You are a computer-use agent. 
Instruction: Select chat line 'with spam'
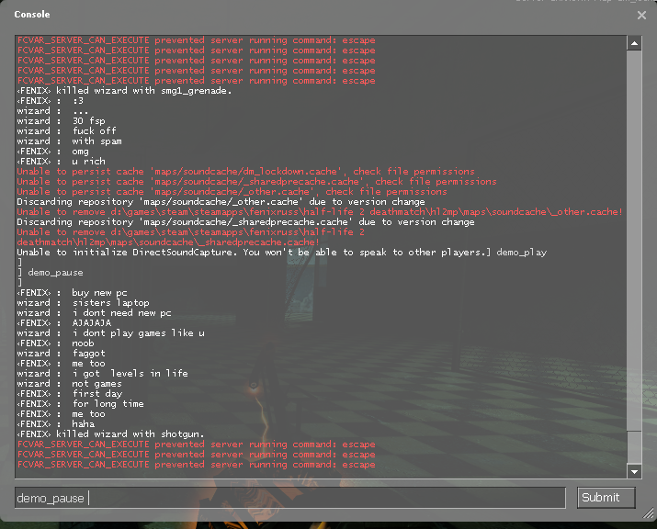70,141
